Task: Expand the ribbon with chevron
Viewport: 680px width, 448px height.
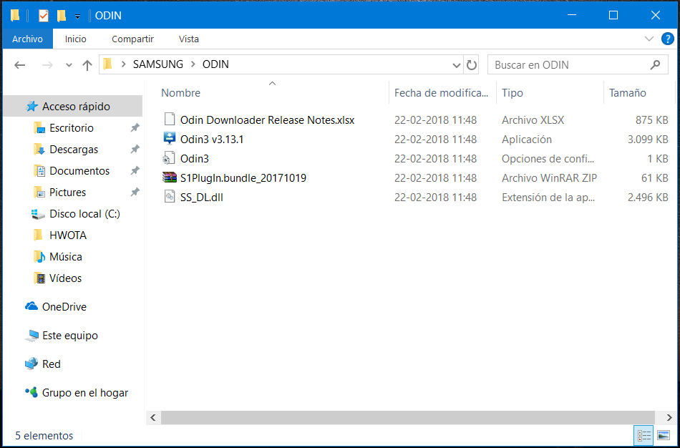Action: [x=649, y=39]
